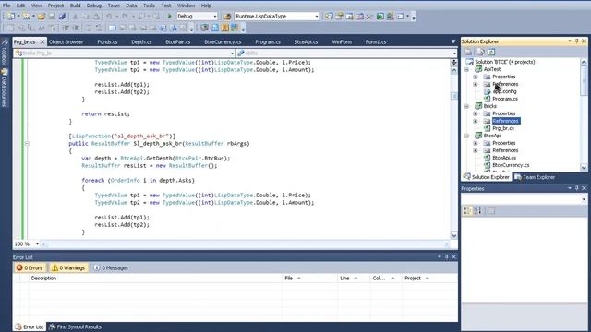Open the Find Symbol Results tab
The width and height of the screenshot is (591, 332).
coord(75,326)
